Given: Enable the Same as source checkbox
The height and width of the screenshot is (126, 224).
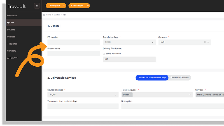Looking at the screenshot, I should [104, 53].
